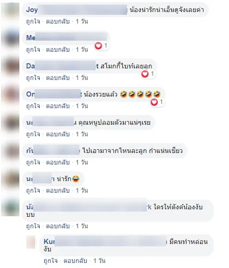Click heart reaction on สโมกกี้ไบท์เลยลูก comment
This screenshot has height=268, width=229.
[x=145, y=74]
